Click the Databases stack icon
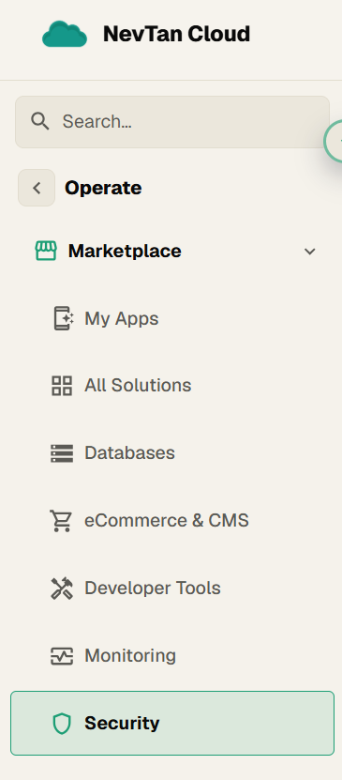This screenshot has height=780, width=342. [x=62, y=453]
